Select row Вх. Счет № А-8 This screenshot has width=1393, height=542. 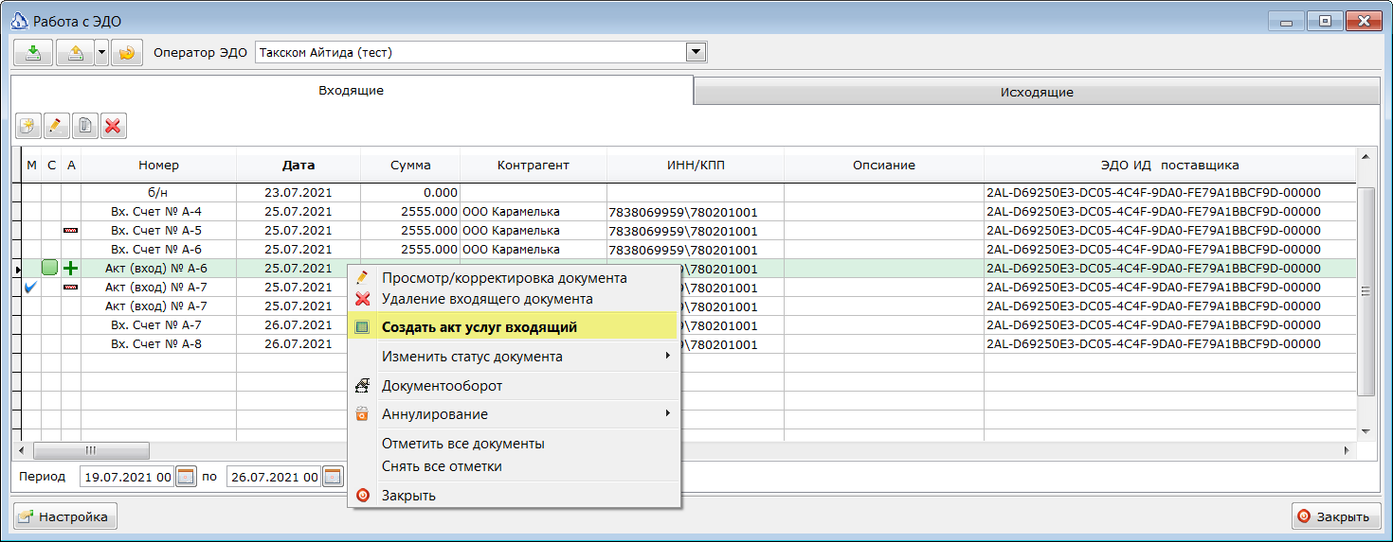[689, 343]
